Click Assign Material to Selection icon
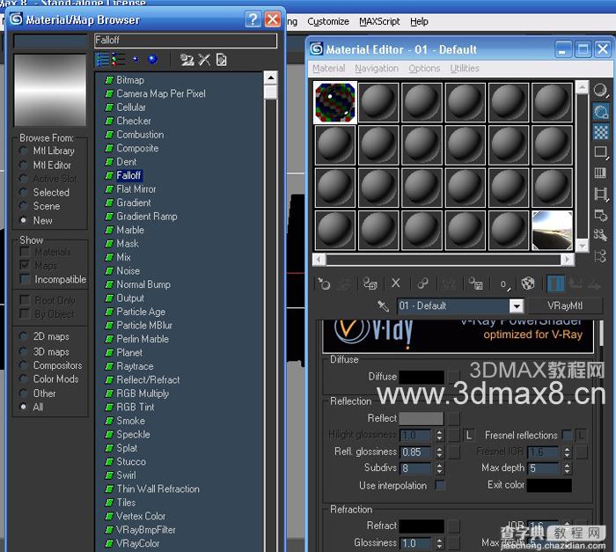Screen dimensions: 616x552 [370, 283]
